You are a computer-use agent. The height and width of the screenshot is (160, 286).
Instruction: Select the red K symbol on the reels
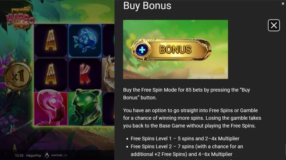[x=85, y=74]
